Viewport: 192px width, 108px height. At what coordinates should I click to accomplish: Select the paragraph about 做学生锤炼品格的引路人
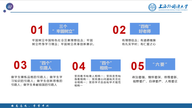[37, 81]
